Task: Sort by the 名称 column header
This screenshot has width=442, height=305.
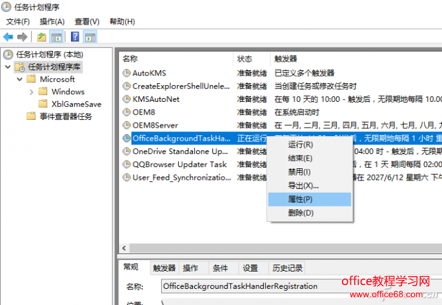Action: (x=176, y=59)
